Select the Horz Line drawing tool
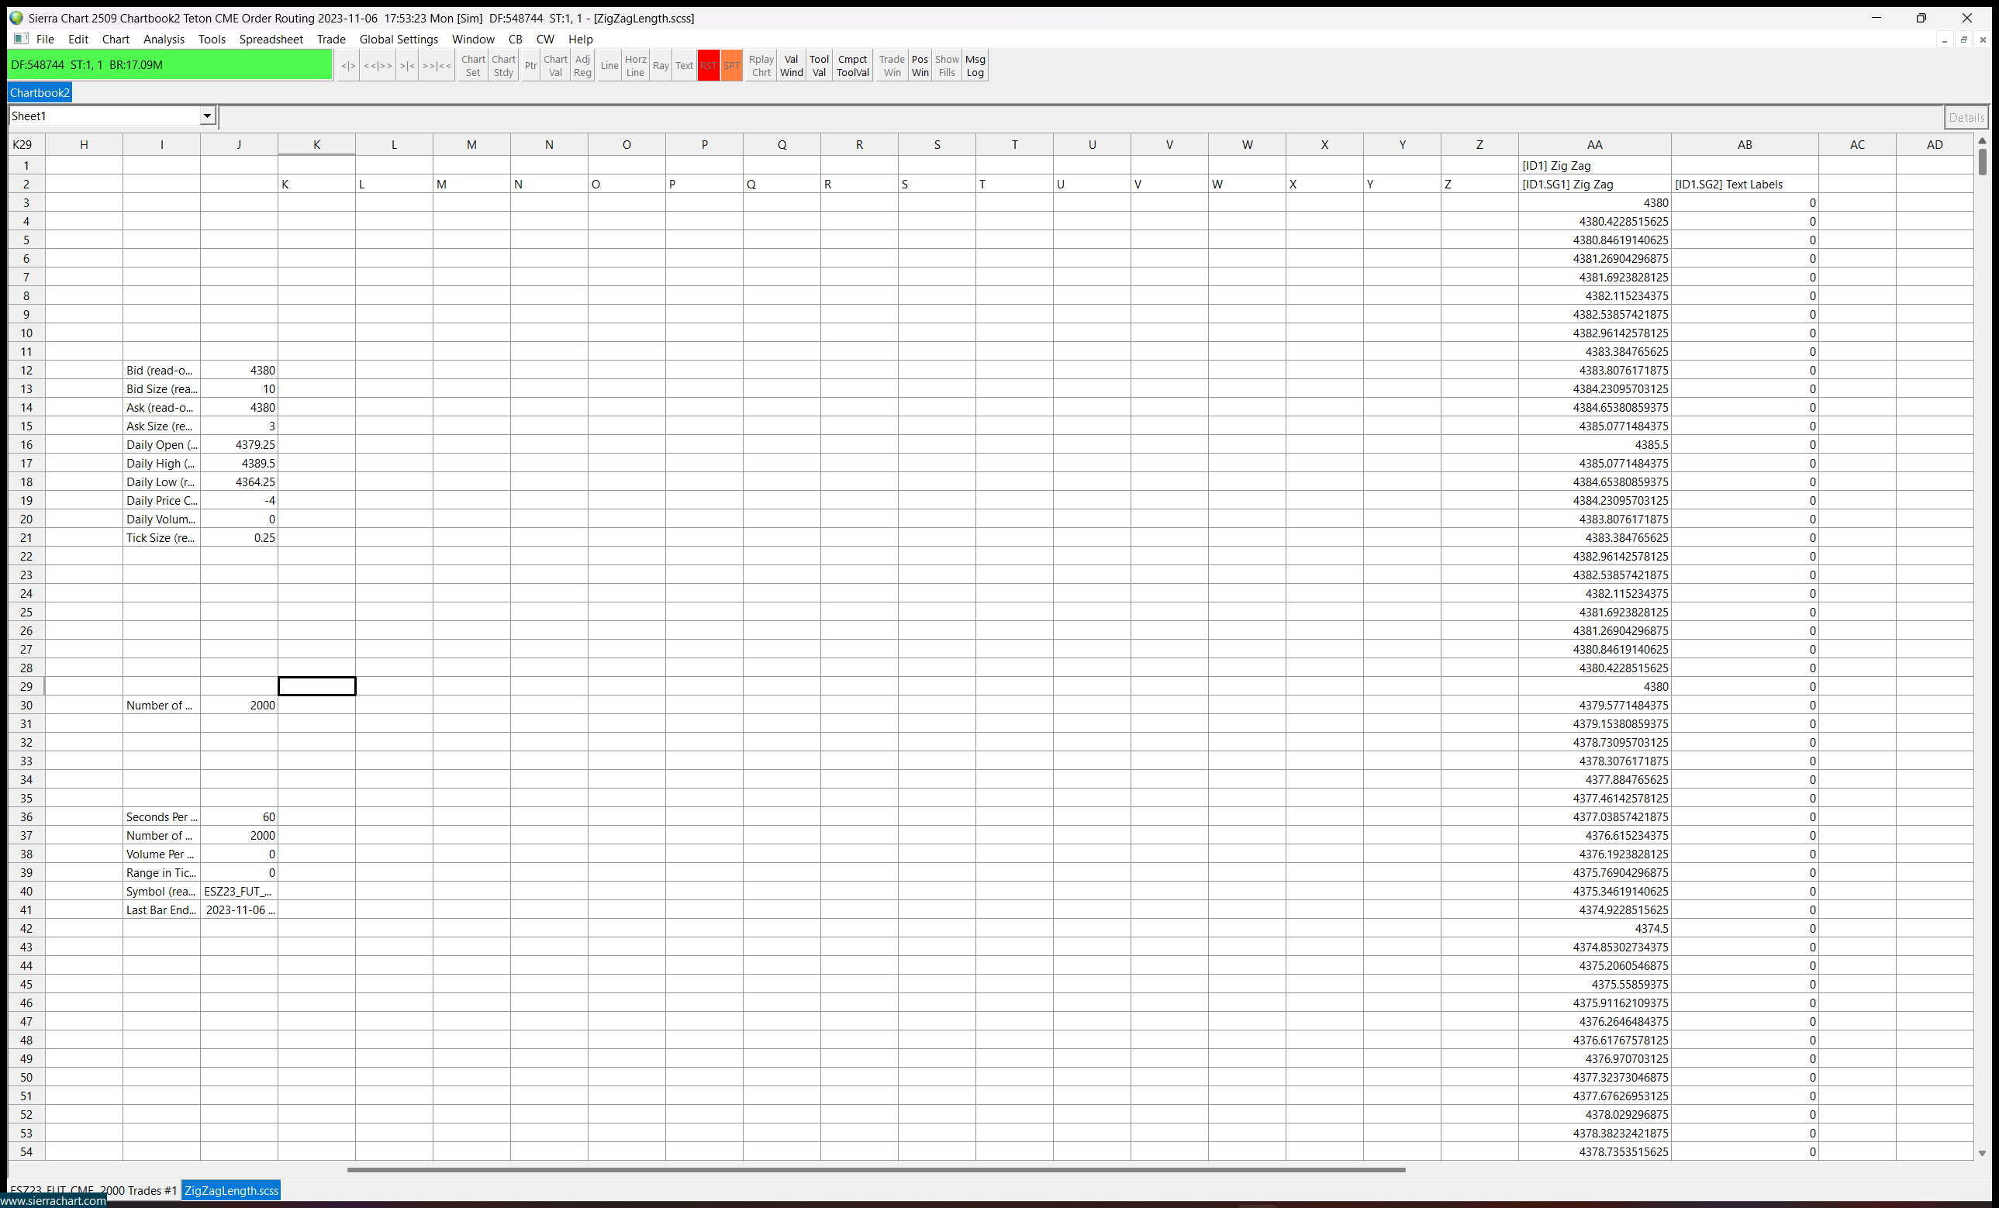The width and height of the screenshot is (1999, 1208). point(634,66)
